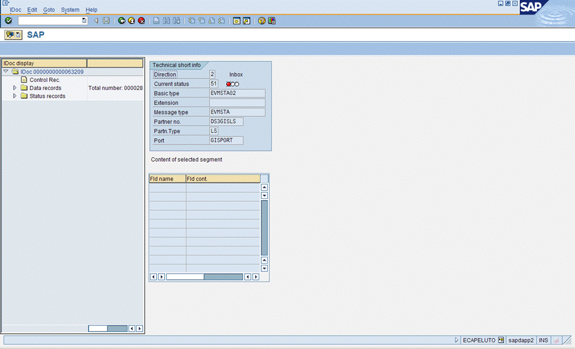Collapse the IDoc 0000000000063209 tree node
Viewport: 575px width, 349px height.
click(x=6, y=71)
